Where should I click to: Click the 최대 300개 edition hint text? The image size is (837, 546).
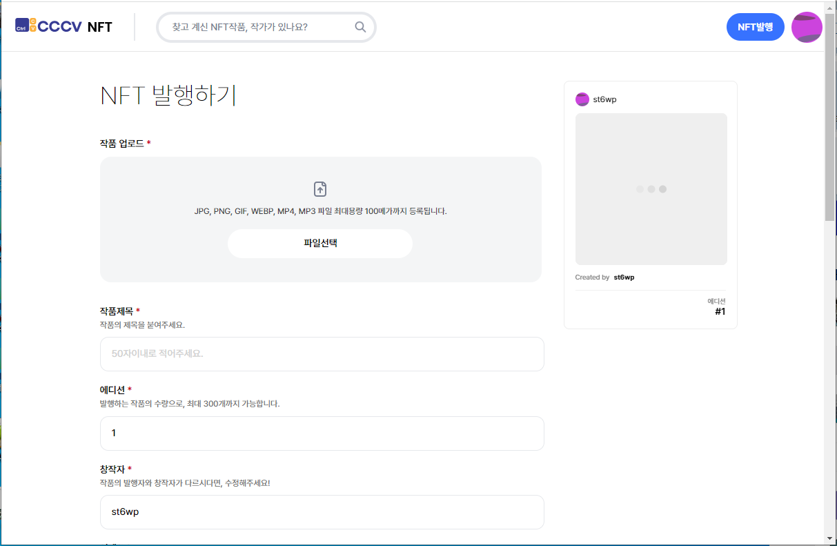click(x=190, y=403)
